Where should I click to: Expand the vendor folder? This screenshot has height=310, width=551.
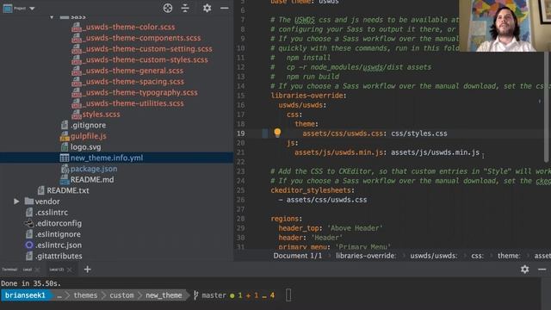tap(16, 201)
